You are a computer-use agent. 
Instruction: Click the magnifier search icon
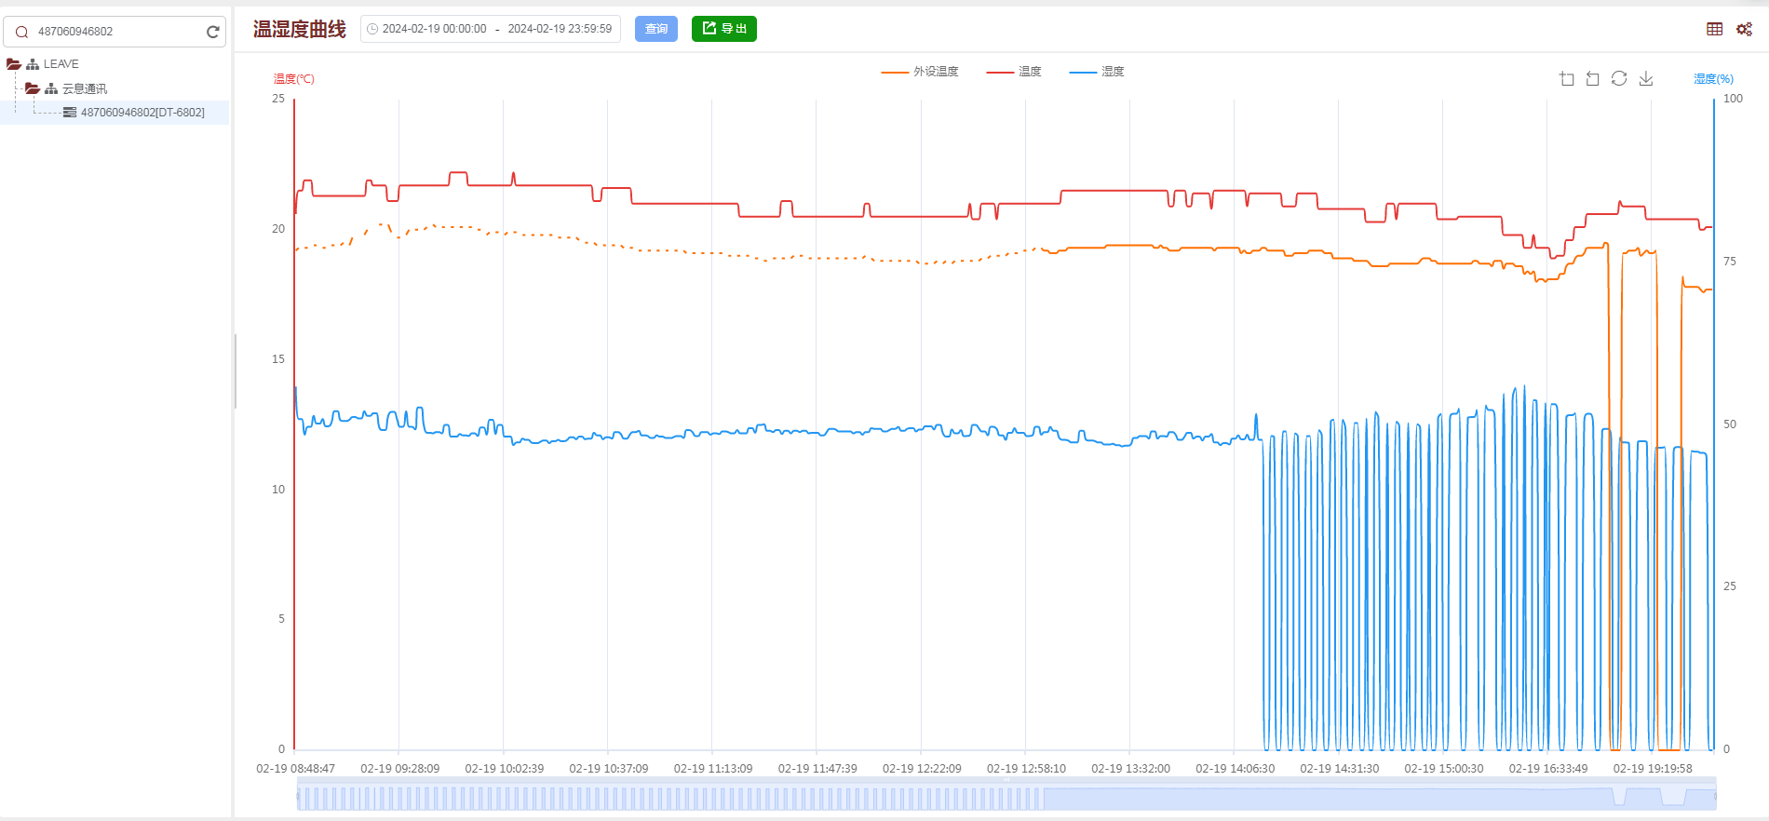point(21,32)
